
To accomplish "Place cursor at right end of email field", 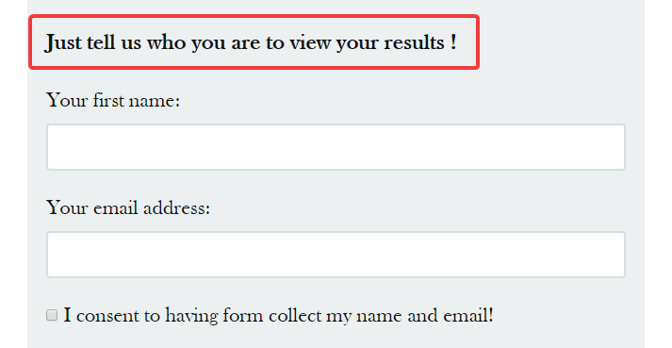I will 617,255.
